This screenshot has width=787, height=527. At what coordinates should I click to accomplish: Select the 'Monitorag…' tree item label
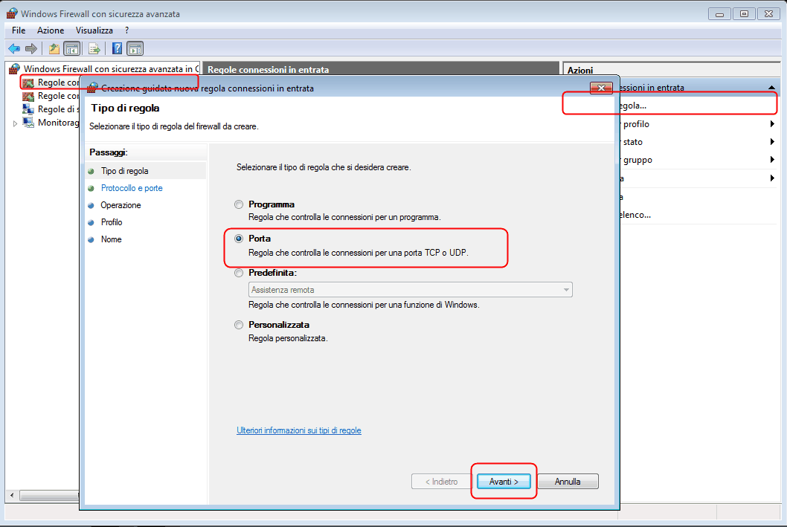coord(58,123)
